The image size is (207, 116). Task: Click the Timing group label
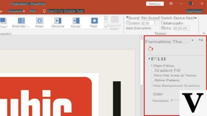point(160,34)
